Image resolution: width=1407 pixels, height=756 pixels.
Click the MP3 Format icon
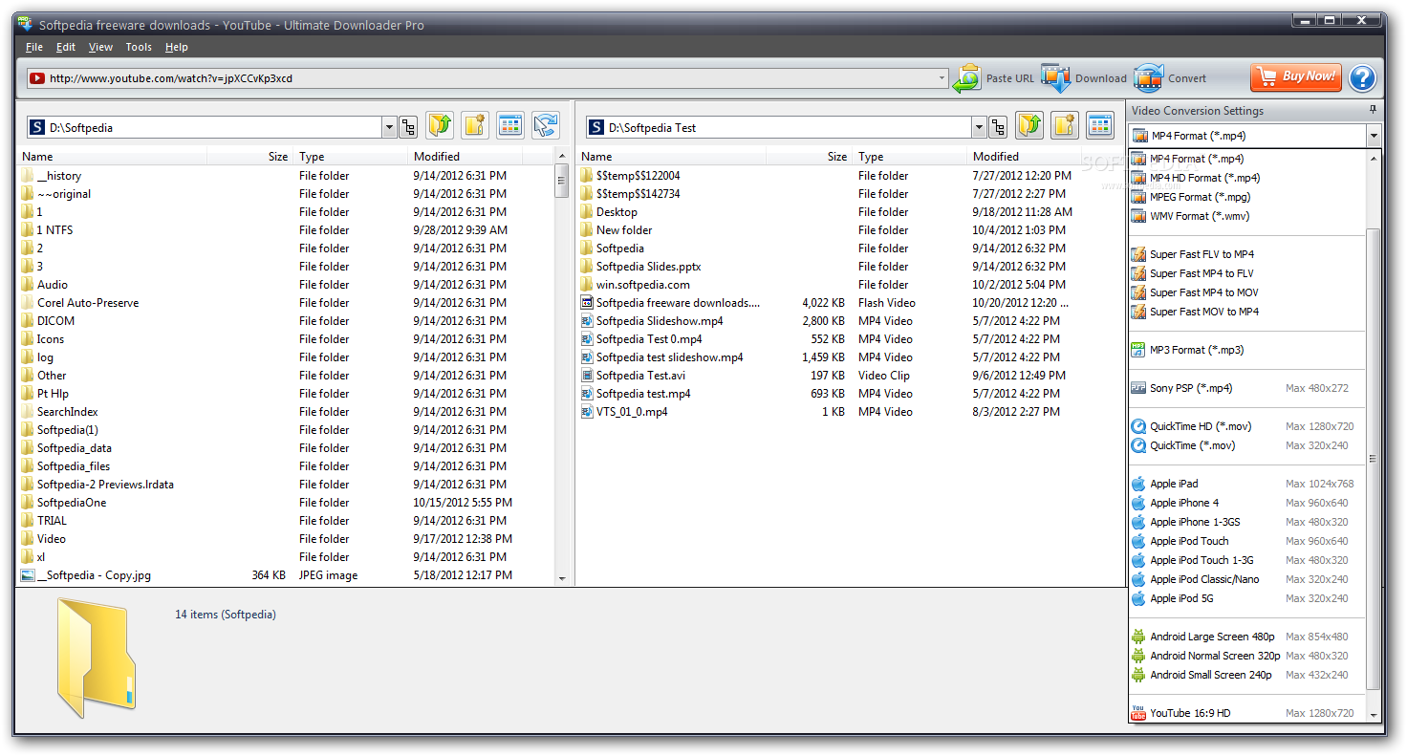pyautogui.click(x=1138, y=350)
